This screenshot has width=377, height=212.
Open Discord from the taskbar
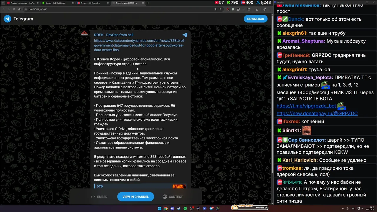point(172,208)
